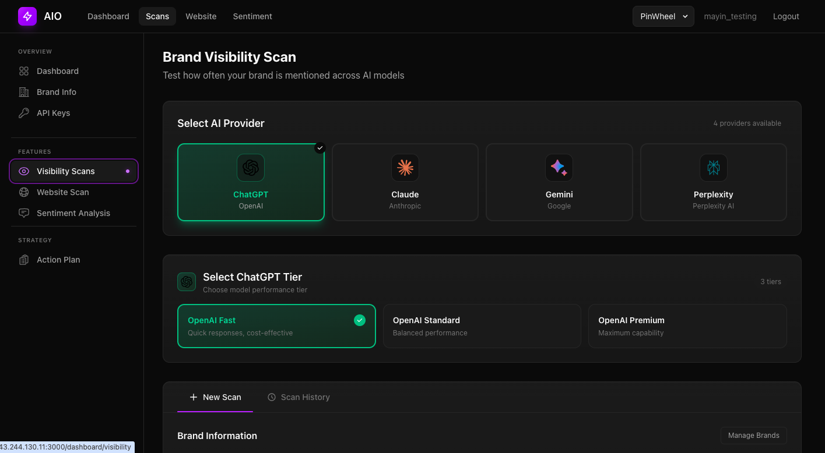Choose the OpenAI Premium tier

(x=687, y=325)
